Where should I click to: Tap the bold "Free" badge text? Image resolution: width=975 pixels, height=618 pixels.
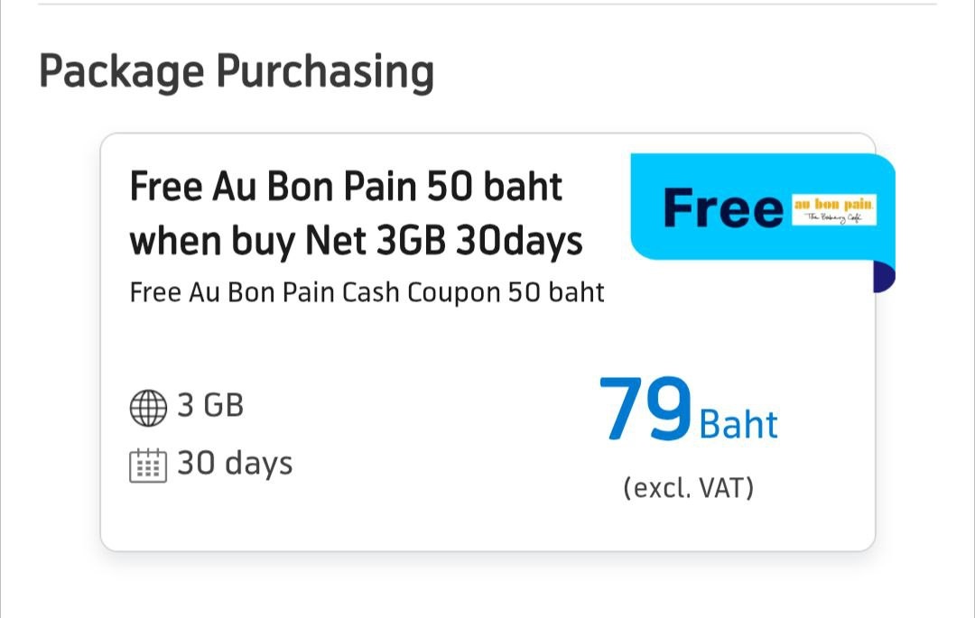click(x=723, y=208)
